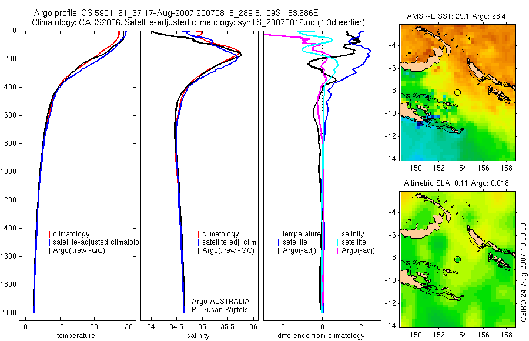Image resolution: width=529 pixels, height=341 pixels.
Task: Click the 2000 depth tick label
Action: 9,313
